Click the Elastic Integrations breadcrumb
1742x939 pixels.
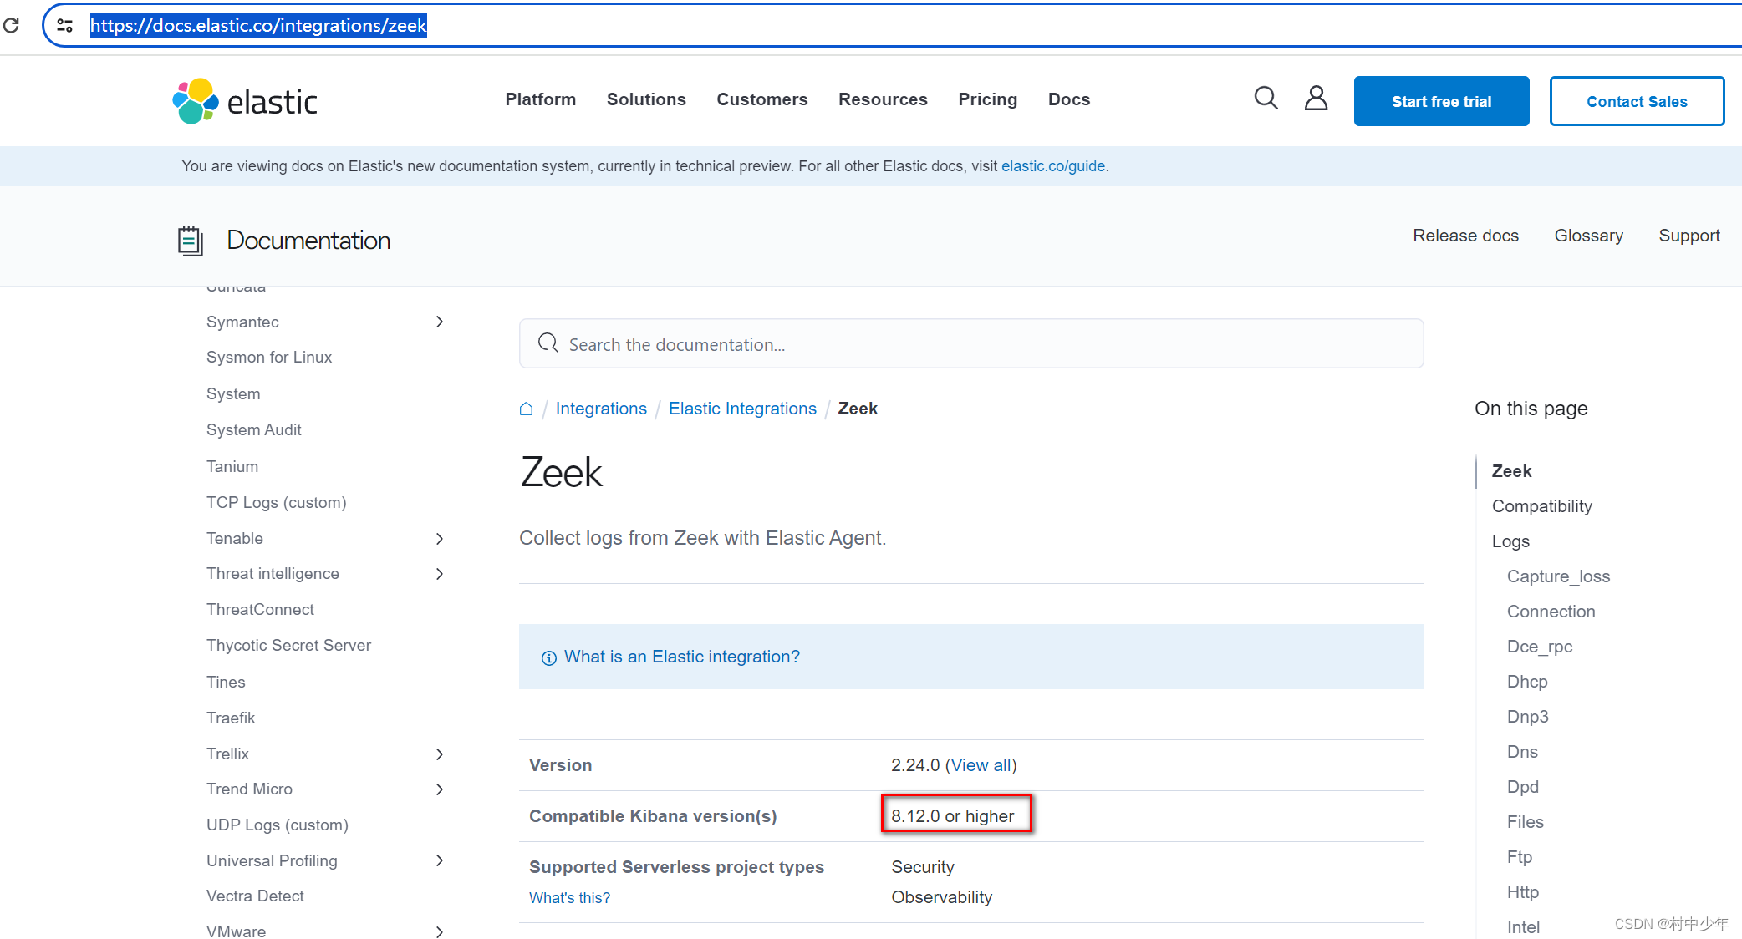pos(742,409)
